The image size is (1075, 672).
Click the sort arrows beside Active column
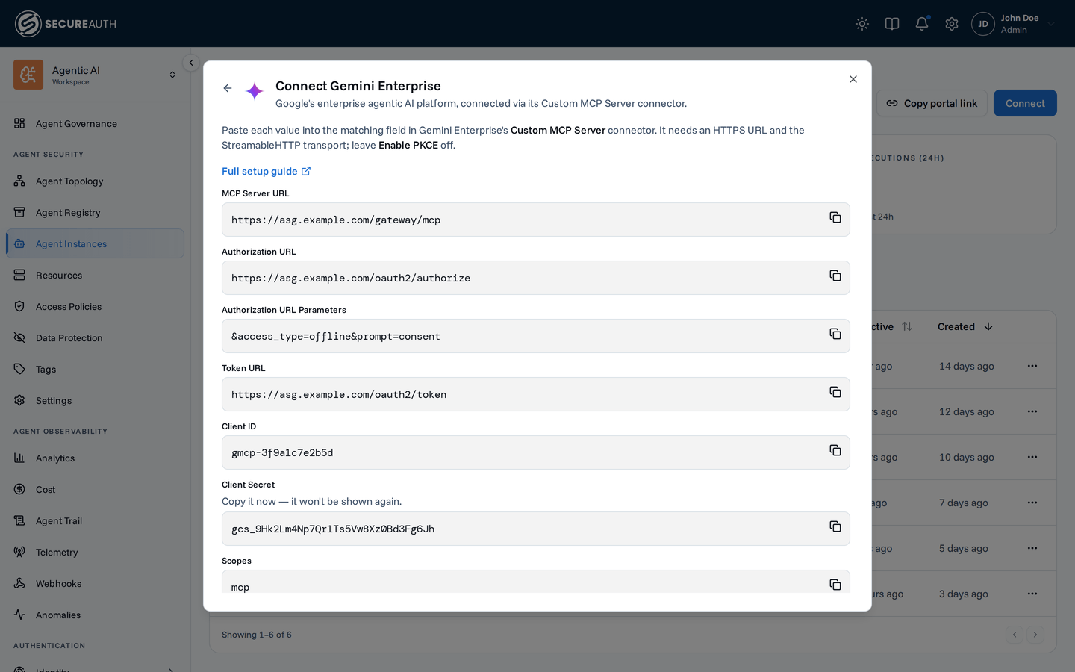point(907,326)
